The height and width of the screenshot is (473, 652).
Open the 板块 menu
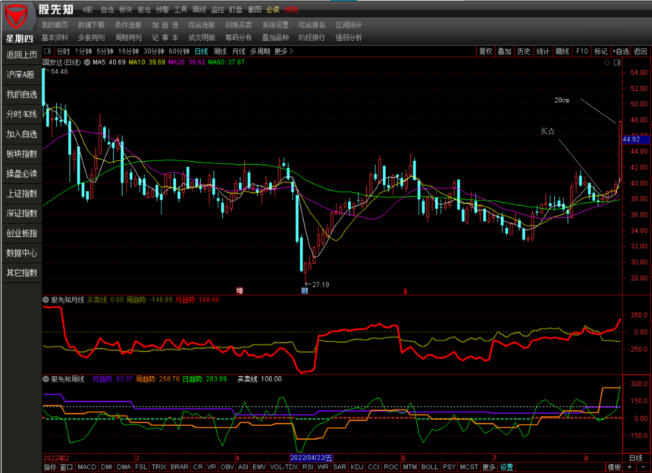125,10
